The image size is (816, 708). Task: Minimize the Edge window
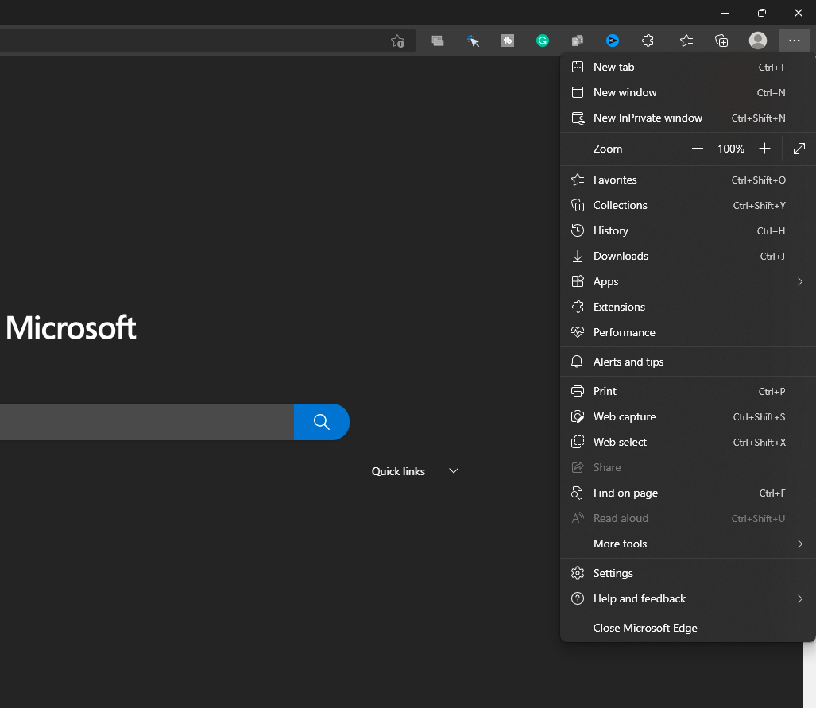[x=725, y=13]
